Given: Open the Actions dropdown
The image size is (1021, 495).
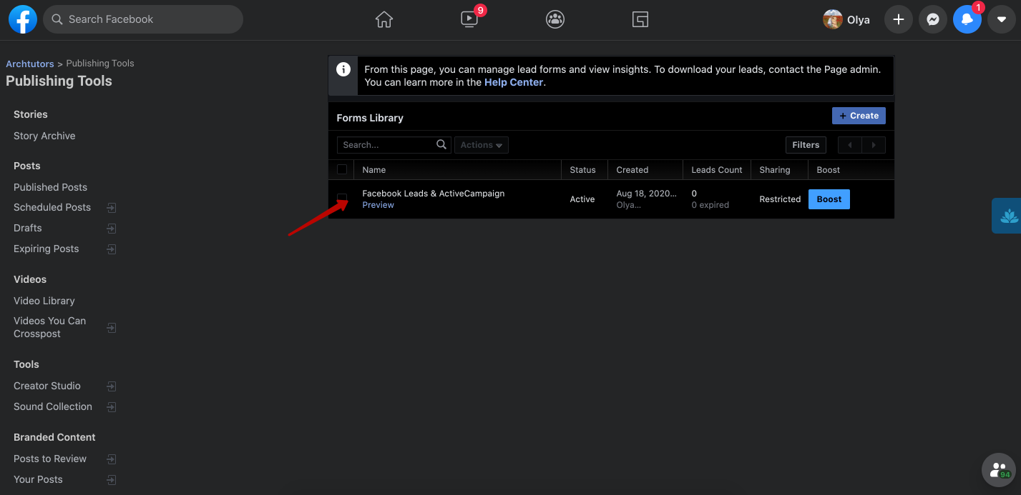Looking at the screenshot, I should click(x=482, y=145).
